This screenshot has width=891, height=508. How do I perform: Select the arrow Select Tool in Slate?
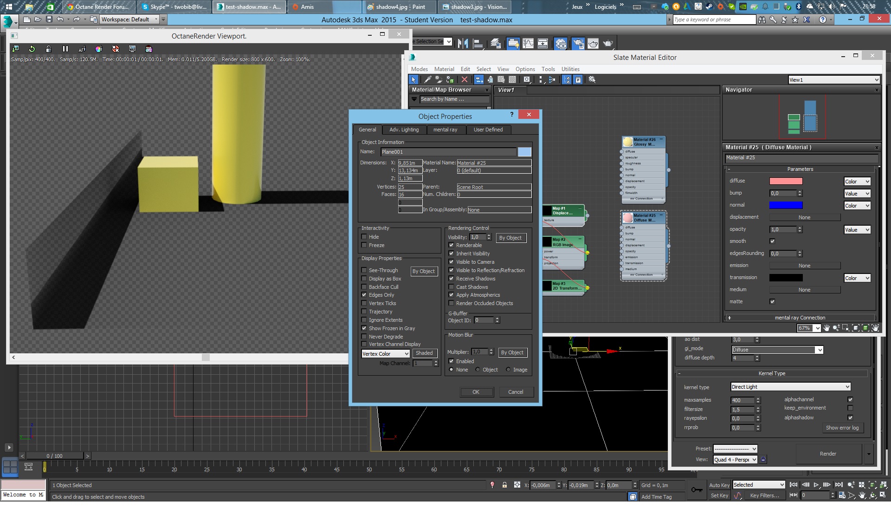(413, 80)
